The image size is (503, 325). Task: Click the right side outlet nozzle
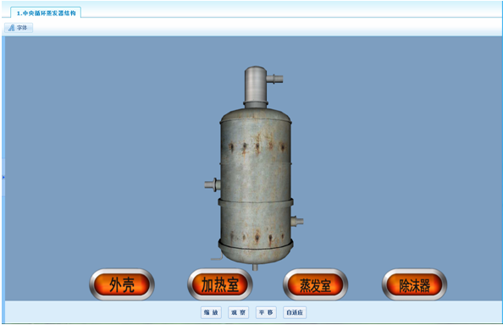(297, 221)
